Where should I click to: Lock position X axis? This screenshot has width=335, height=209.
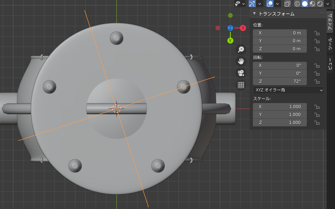tap(317, 33)
